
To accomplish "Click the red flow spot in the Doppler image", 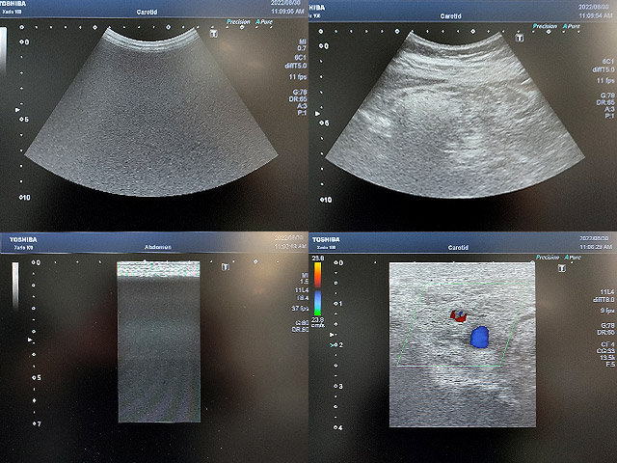I will point(459,314).
